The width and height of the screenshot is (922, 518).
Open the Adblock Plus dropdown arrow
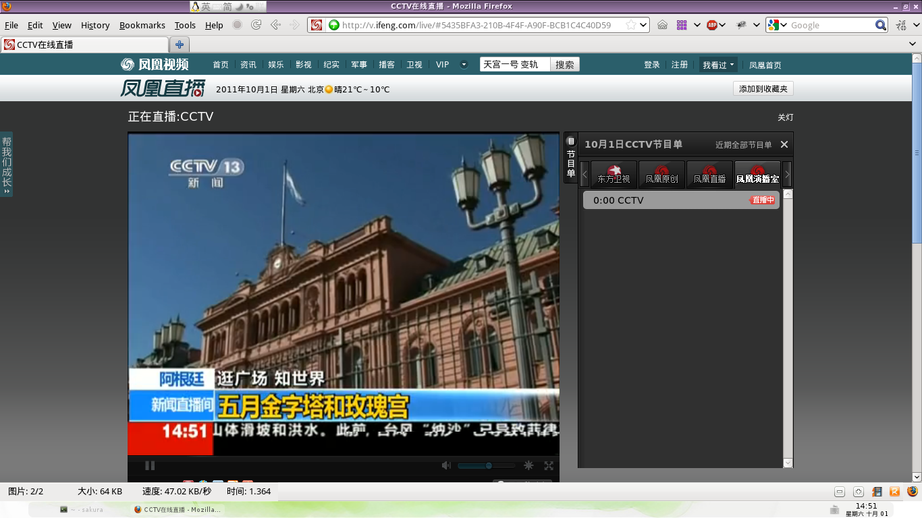pyautogui.click(x=722, y=25)
